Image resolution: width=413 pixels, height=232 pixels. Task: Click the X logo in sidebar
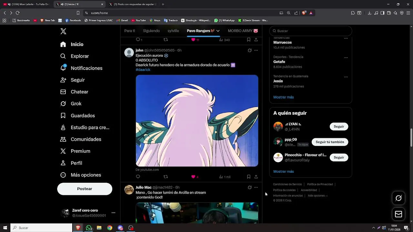(63, 31)
